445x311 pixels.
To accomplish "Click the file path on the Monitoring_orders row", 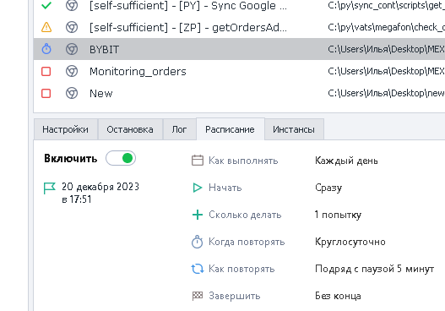I will click(x=386, y=71).
